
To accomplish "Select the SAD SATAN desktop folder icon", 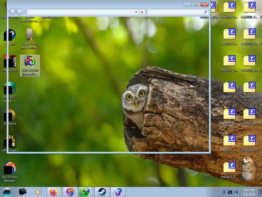I will (30, 65).
